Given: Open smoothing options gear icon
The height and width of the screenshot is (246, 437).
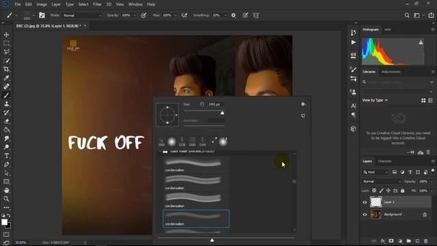Looking at the screenshot, I should 234,15.
